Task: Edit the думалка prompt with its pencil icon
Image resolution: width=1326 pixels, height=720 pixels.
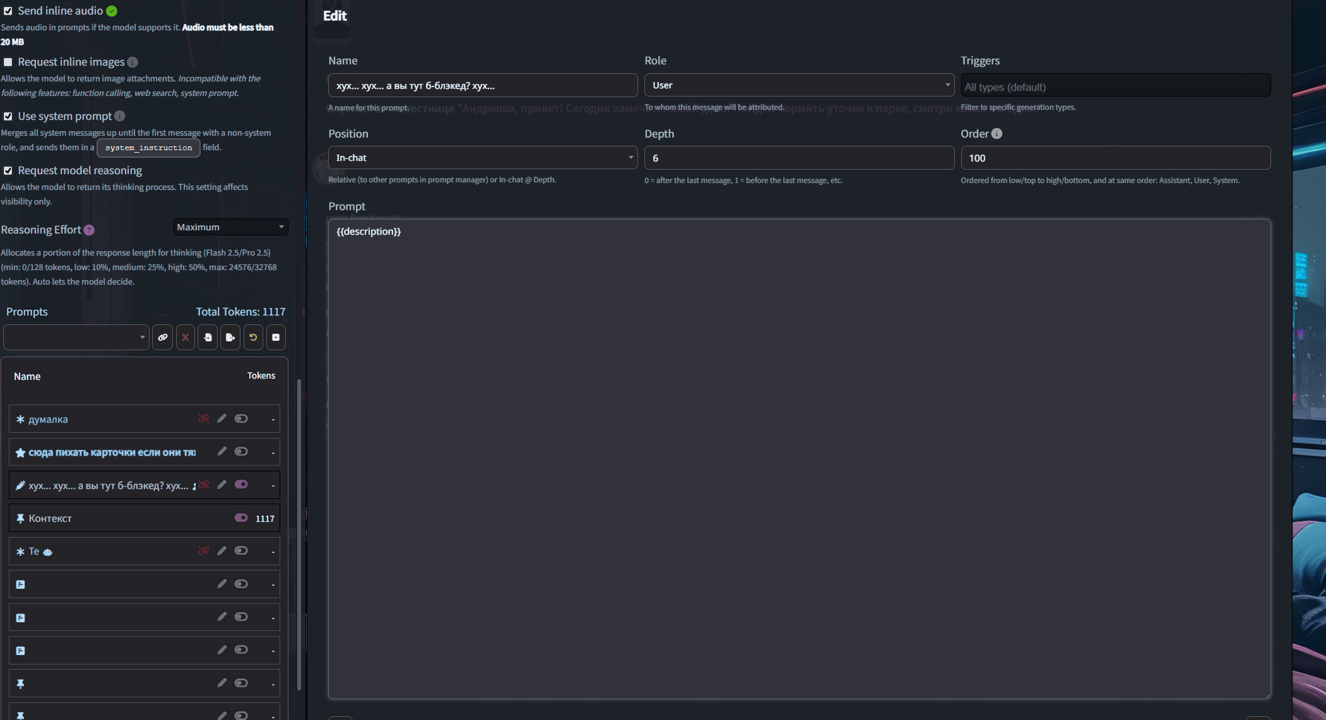Action: tap(222, 418)
